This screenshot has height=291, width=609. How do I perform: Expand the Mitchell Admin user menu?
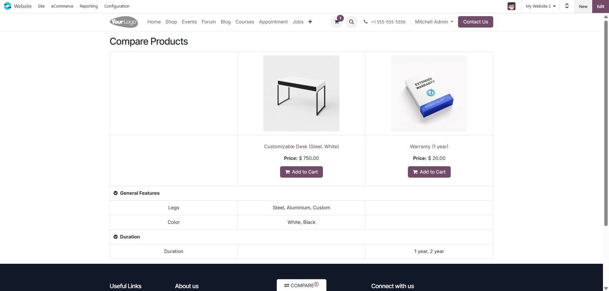(x=434, y=22)
